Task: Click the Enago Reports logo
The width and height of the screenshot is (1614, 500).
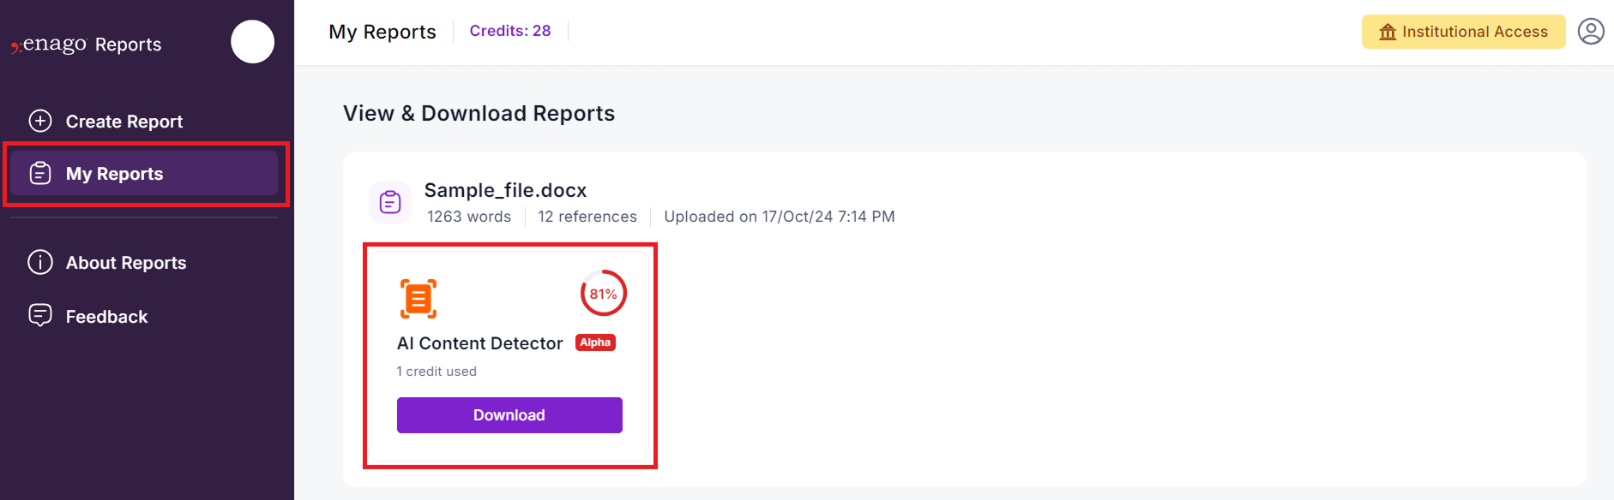Action: point(86,44)
